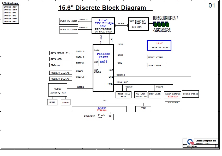Click the TPM box
Image resolution: width=222 pixels, height=156 pixels.
pos(143,109)
